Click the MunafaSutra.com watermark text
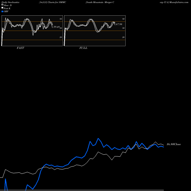 click(179, 2)
